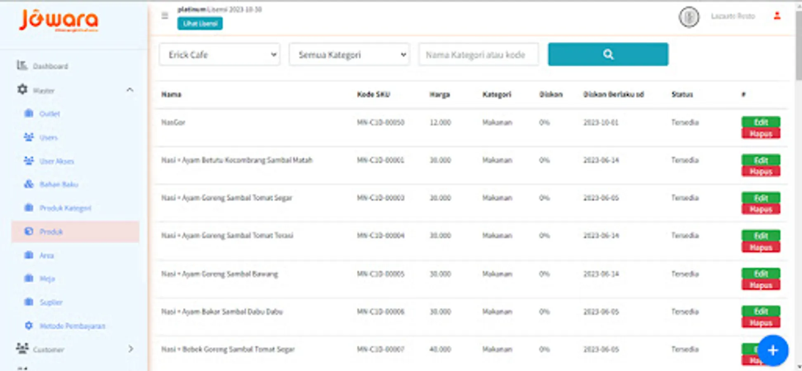Click the Jowara logo
The width and height of the screenshot is (802, 371).
[x=59, y=21]
